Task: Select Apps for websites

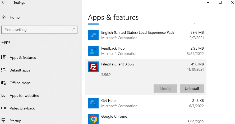Action: (24, 96)
